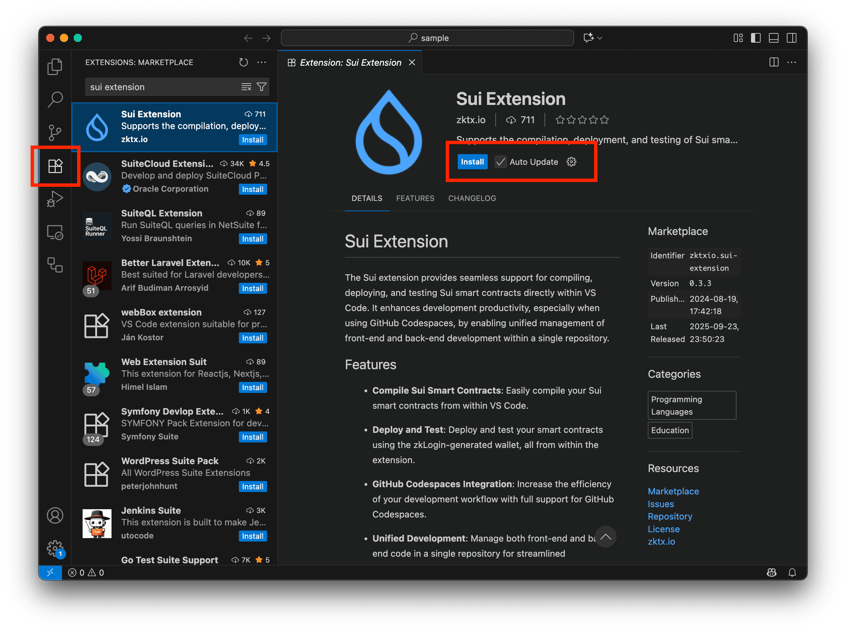The height and width of the screenshot is (631, 846).
Task: Clear extensions search results icon
Action: [246, 87]
